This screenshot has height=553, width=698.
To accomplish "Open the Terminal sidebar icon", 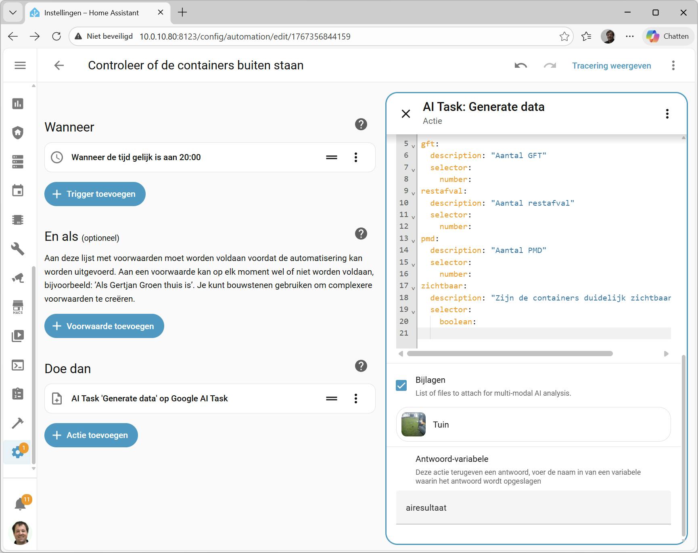I will [18, 365].
